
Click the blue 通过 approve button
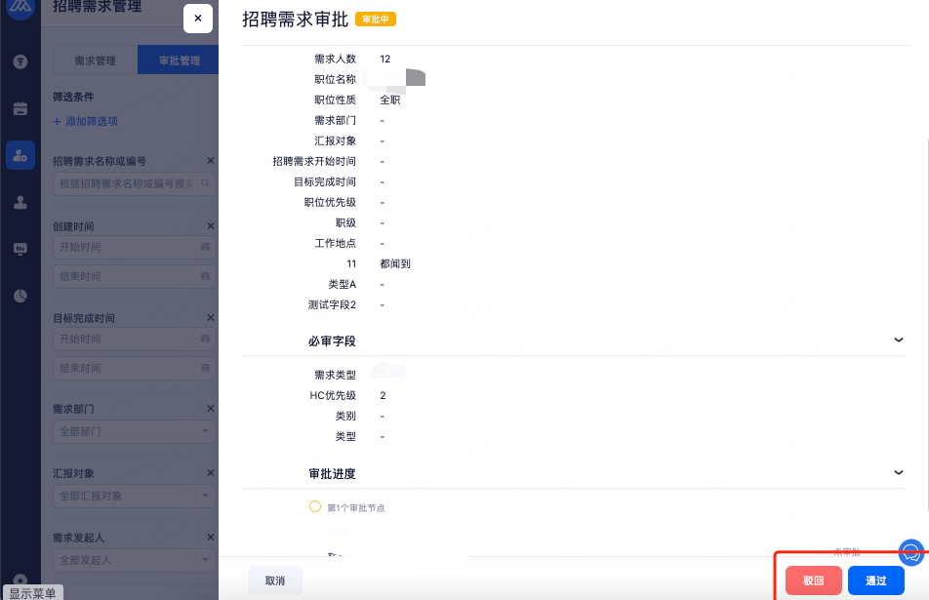(x=875, y=580)
